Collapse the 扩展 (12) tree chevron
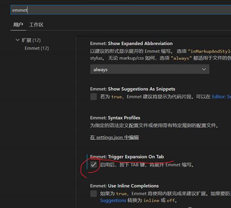231x208 pixels. pyautogui.click(x=18, y=40)
